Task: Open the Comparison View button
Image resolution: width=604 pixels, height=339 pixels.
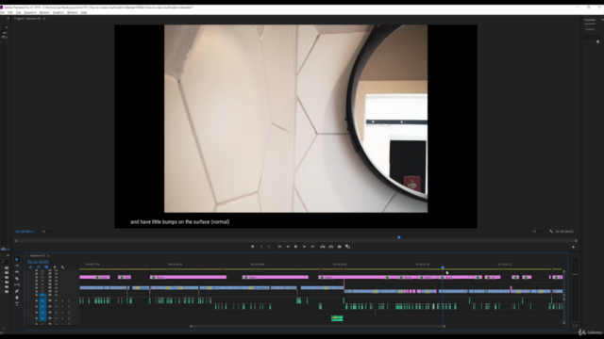Action: pos(348,247)
